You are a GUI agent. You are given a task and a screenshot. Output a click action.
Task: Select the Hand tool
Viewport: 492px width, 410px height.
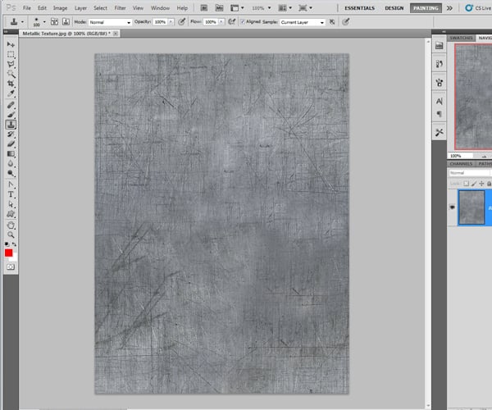11,225
